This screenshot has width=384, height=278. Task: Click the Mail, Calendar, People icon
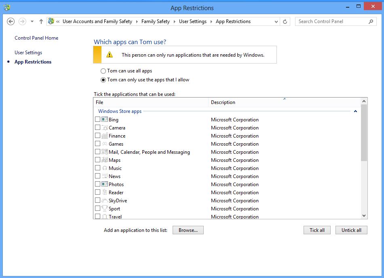tap(105, 152)
